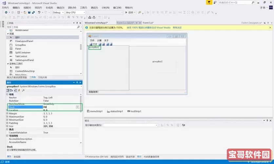Screen dimensions: 274x164
Task: Expand the Padding property
Action: 7,123
